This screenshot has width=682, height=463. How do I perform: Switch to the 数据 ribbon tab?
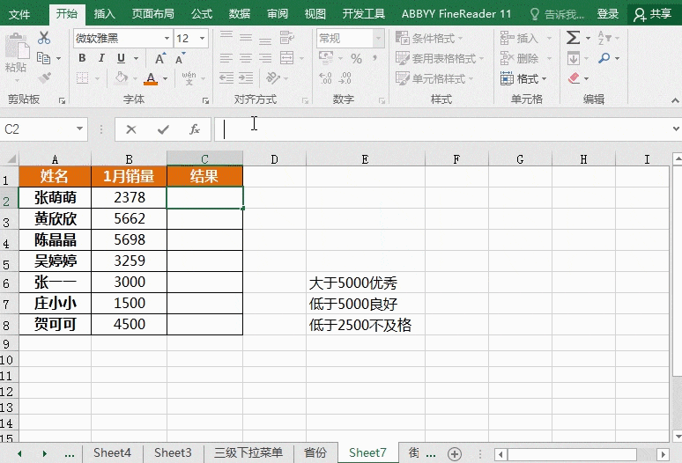pyautogui.click(x=240, y=14)
